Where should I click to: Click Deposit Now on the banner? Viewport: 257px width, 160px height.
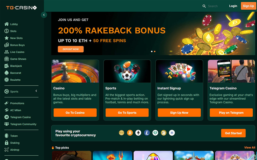(x=71, y=49)
